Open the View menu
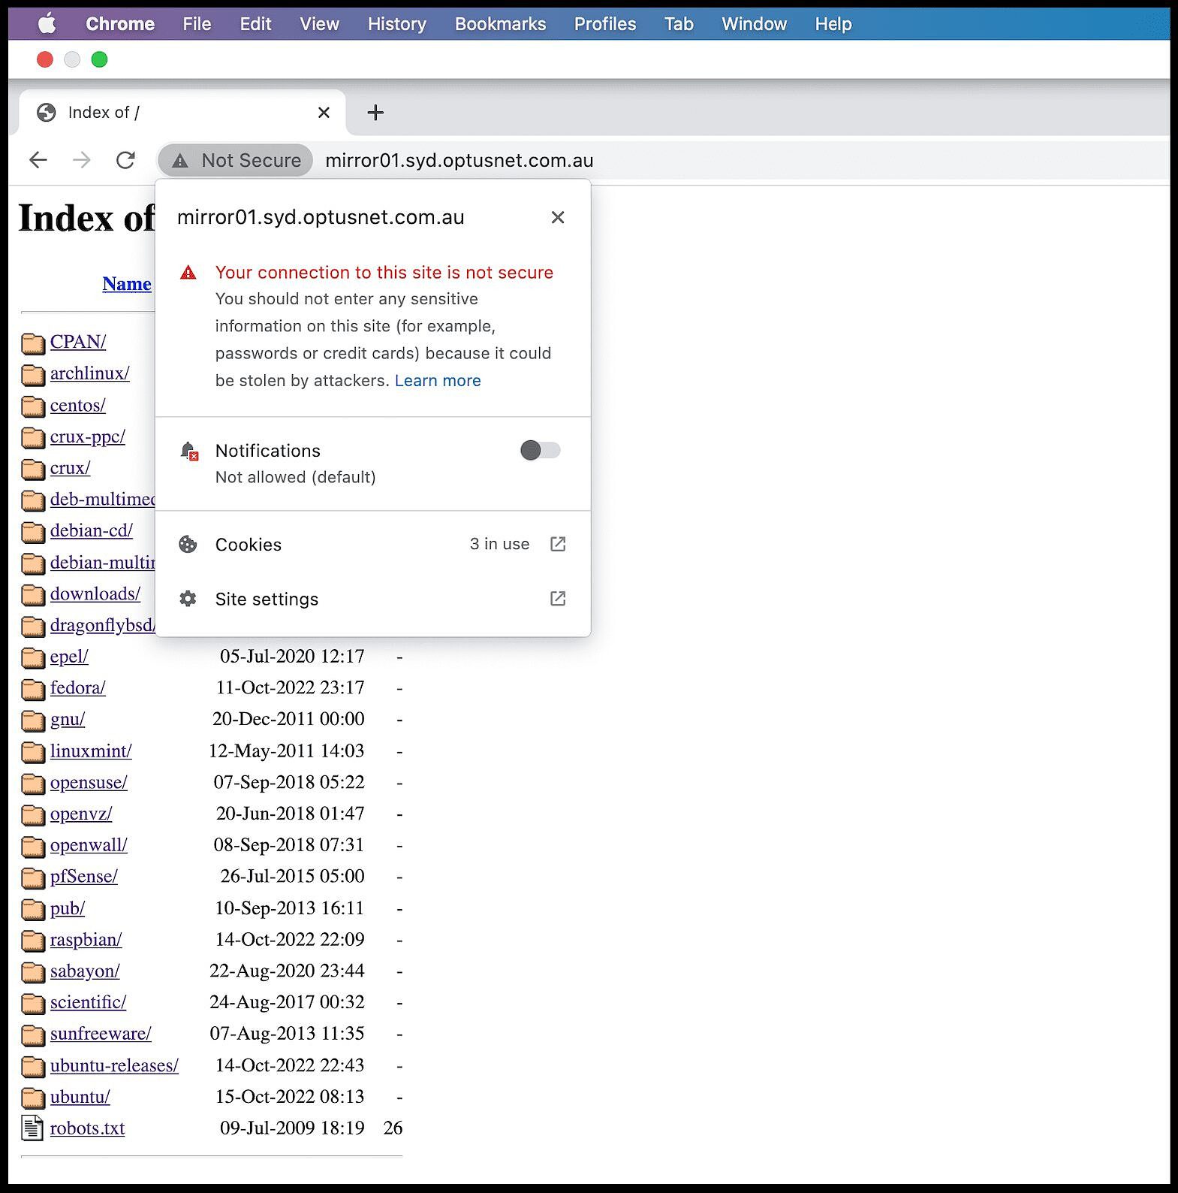1178x1193 pixels. (x=319, y=24)
